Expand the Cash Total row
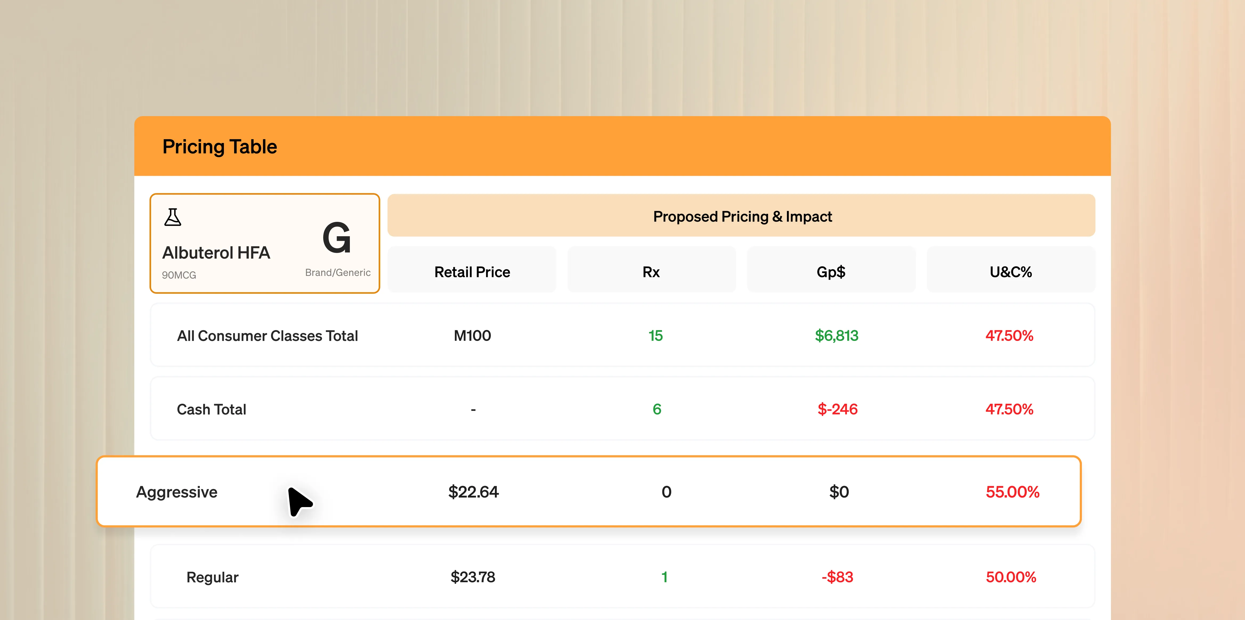 [212, 409]
